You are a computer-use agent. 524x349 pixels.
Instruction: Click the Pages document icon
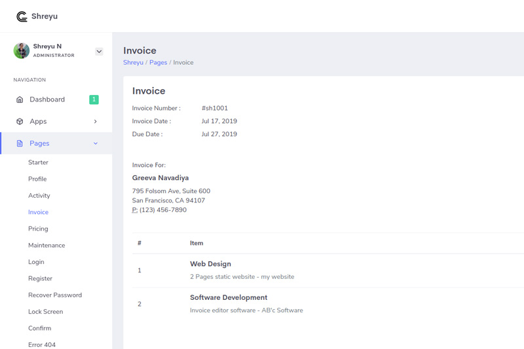pos(20,143)
